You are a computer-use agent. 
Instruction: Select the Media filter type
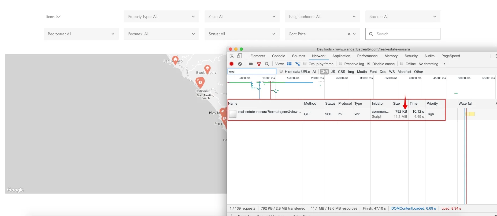pos(362,72)
